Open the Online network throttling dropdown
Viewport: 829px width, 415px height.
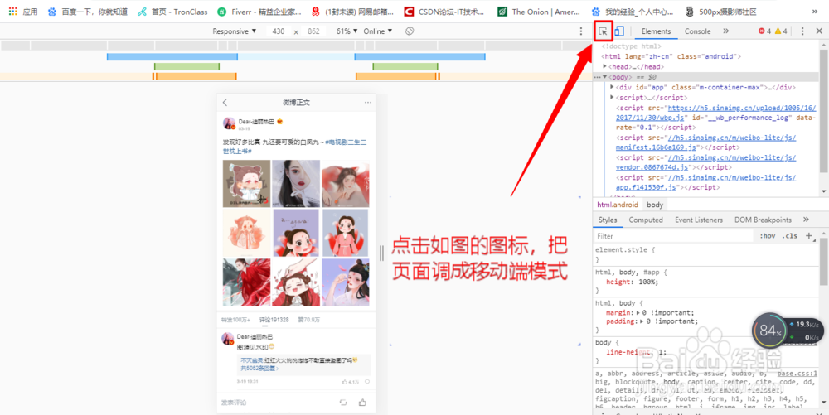377,31
